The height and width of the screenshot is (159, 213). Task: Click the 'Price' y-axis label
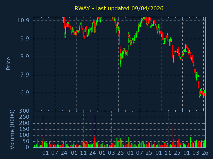[9, 63]
